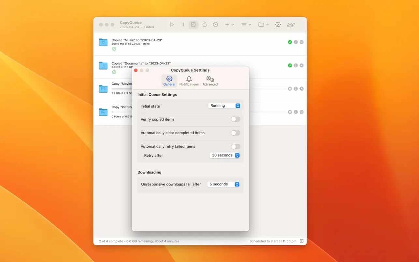Click the info icon for Music copy item
The height and width of the screenshot is (262, 419).
click(296, 42)
